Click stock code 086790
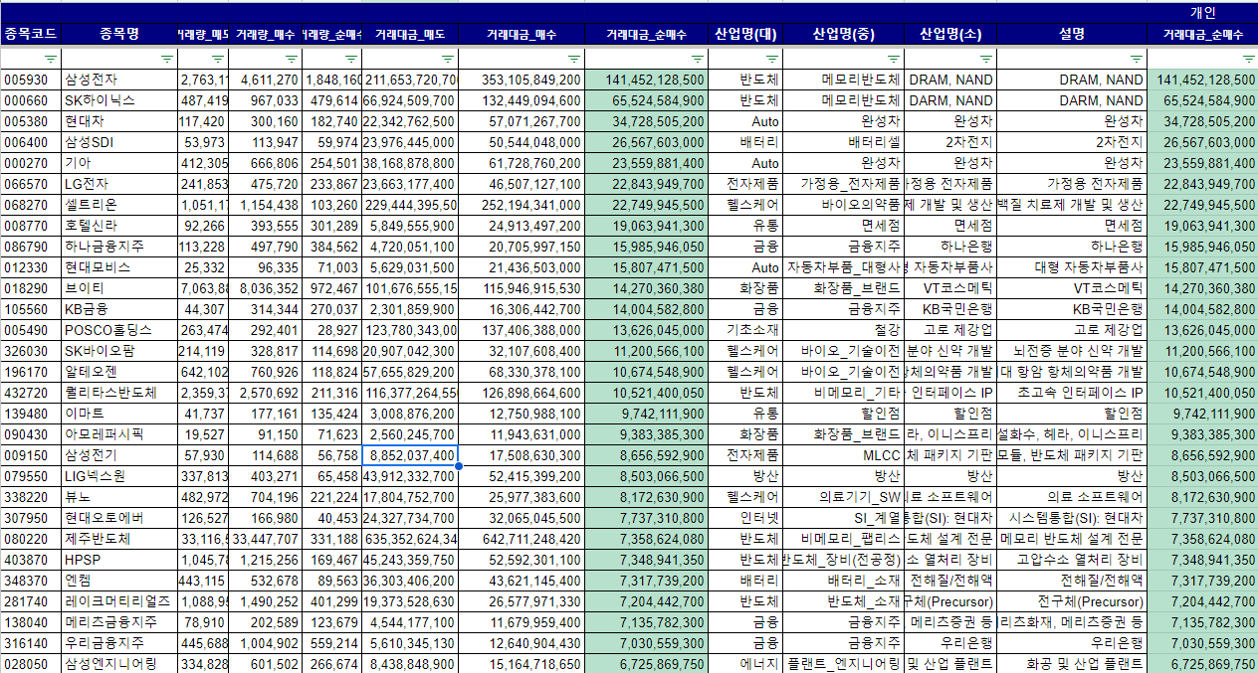The image size is (1258, 673). pos(31,247)
